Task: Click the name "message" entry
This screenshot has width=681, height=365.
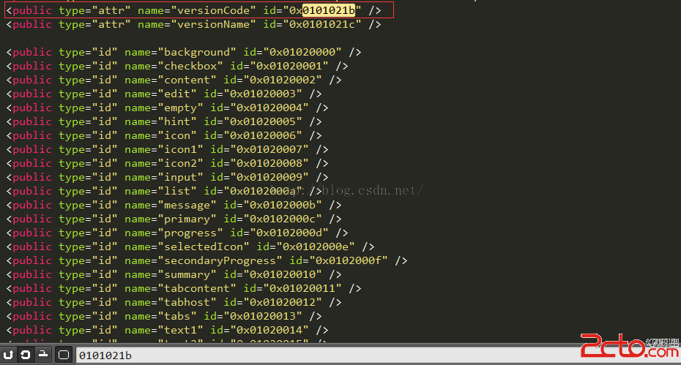Action: point(187,205)
